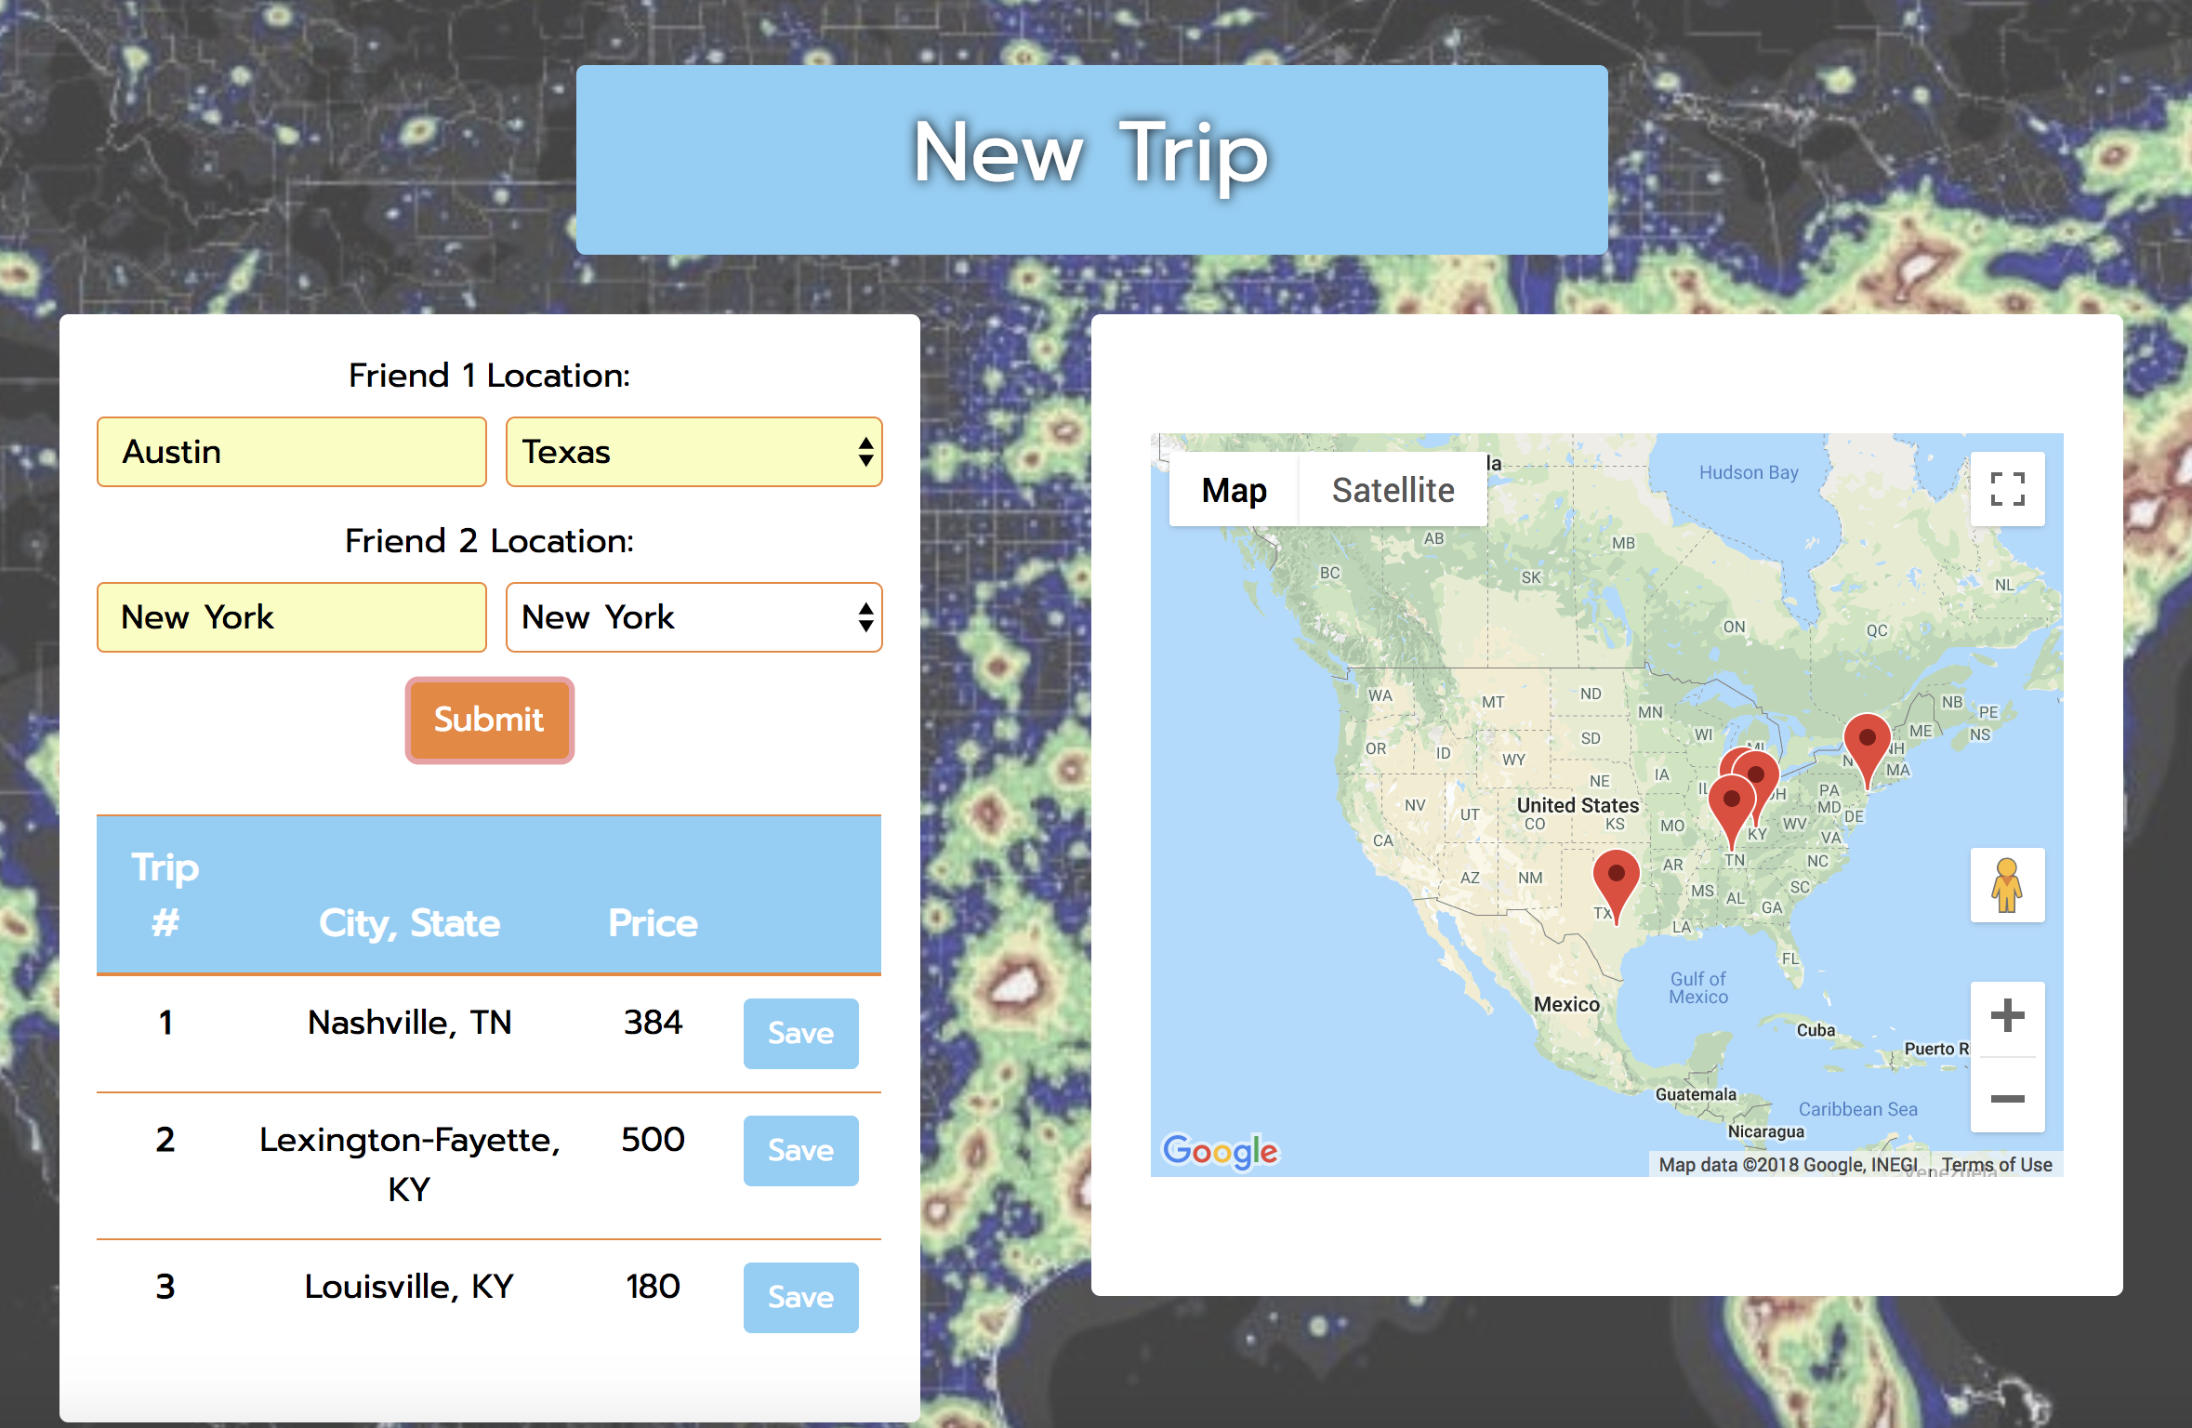Click the New York city input field
Image resolution: width=2192 pixels, height=1428 pixels.
pyautogui.click(x=291, y=616)
